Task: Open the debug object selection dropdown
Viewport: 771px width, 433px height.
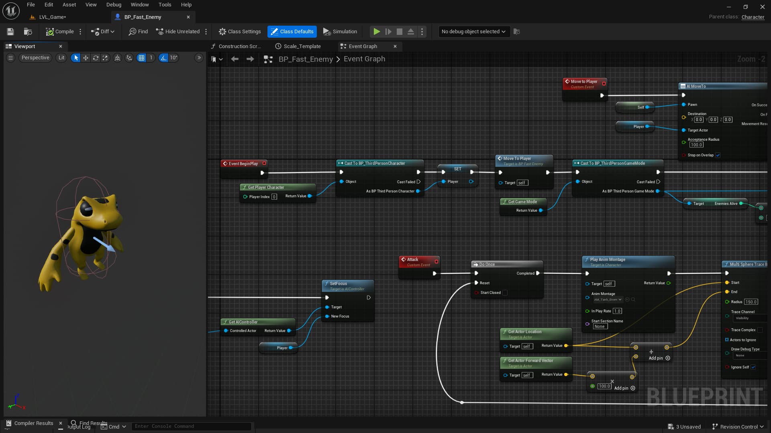Action: tap(473, 32)
